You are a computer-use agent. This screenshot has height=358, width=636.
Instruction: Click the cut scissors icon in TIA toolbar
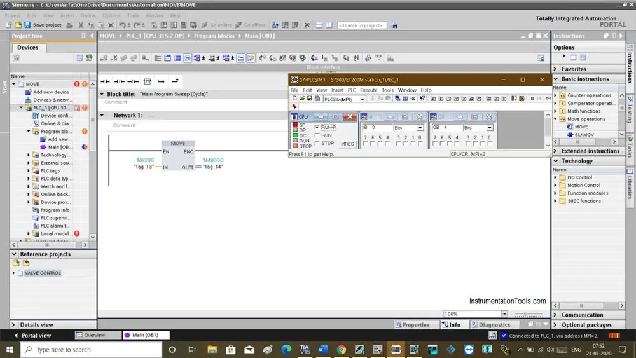81,25
